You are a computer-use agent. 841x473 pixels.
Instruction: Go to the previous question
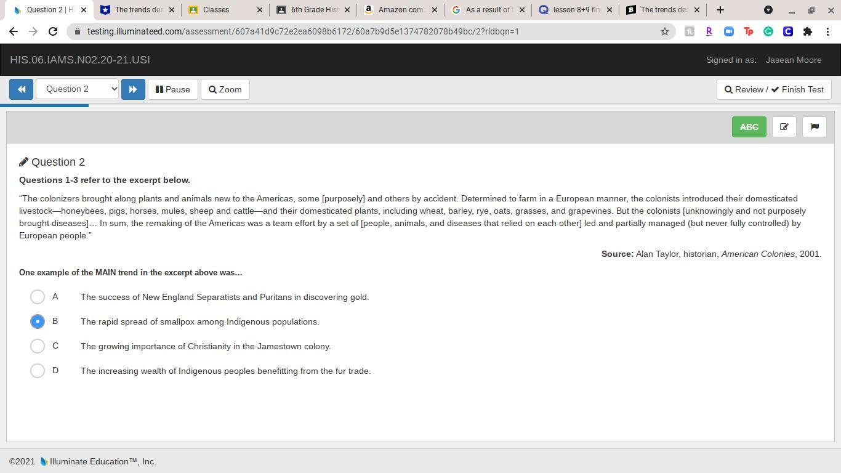pyautogui.click(x=21, y=89)
